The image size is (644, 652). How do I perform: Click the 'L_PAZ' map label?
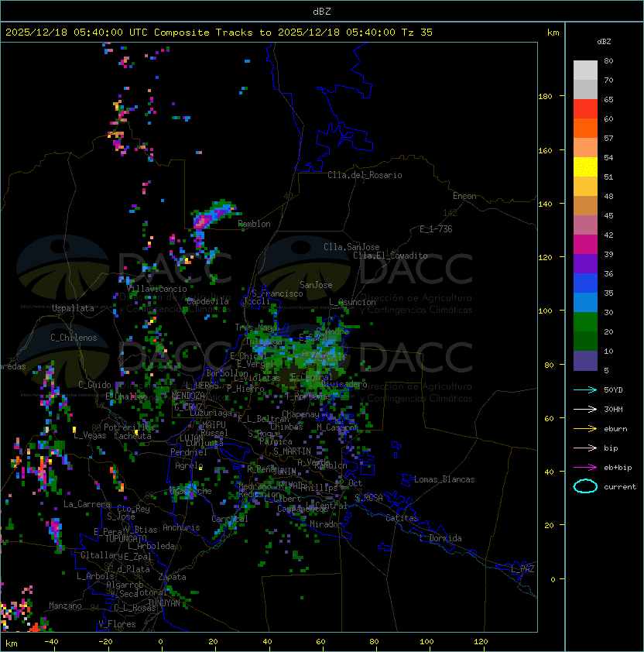[x=522, y=569]
